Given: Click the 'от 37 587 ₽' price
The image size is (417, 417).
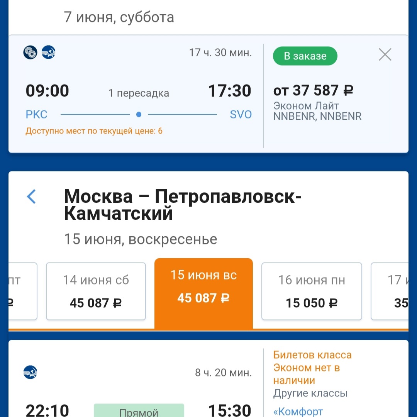Looking at the screenshot, I should tap(313, 91).
